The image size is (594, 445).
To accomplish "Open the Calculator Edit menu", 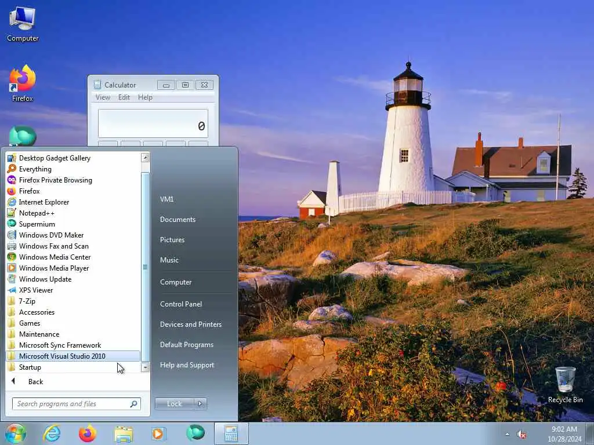I will click(124, 97).
